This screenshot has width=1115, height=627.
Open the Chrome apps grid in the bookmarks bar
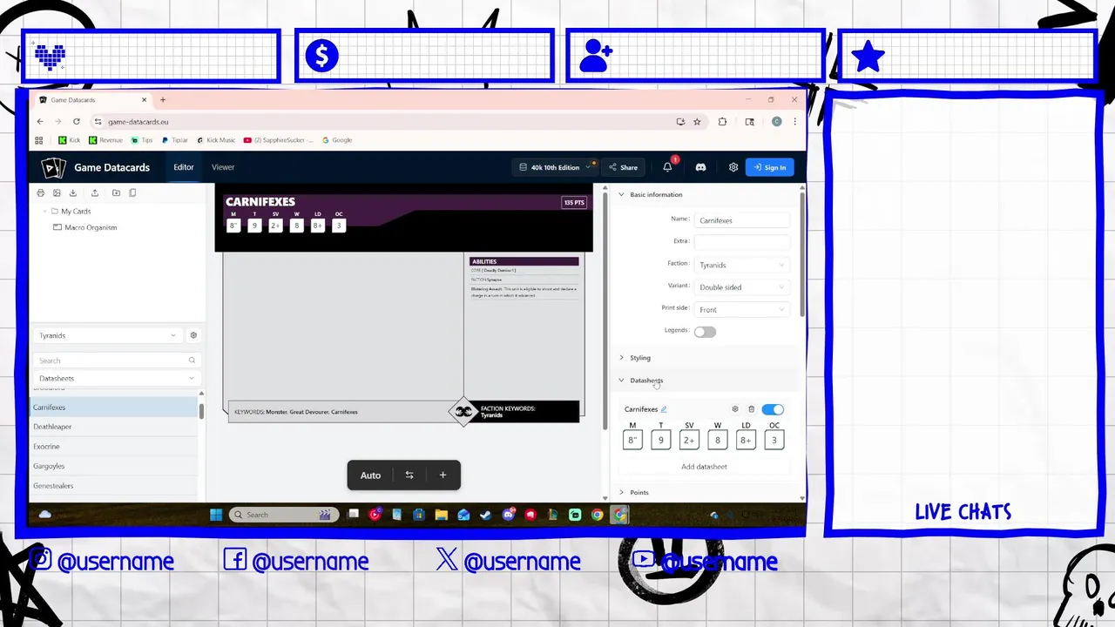coord(39,139)
